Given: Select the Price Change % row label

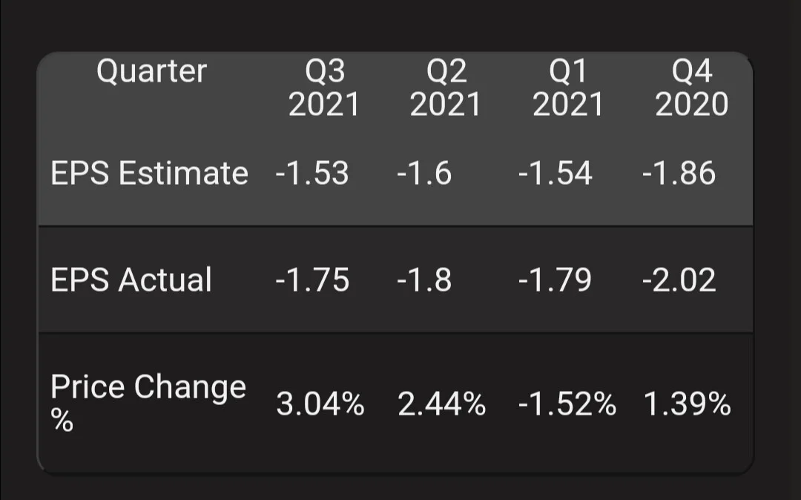Looking at the screenshot, I should (148, 403).
